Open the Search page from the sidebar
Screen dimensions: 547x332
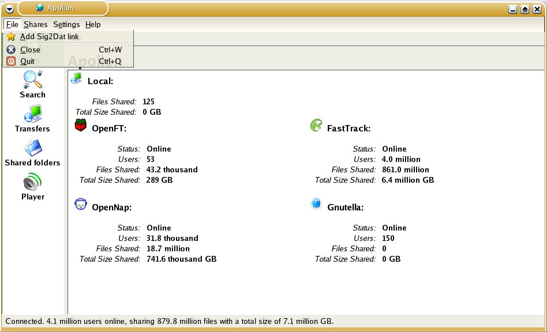(x=32, y=84)
